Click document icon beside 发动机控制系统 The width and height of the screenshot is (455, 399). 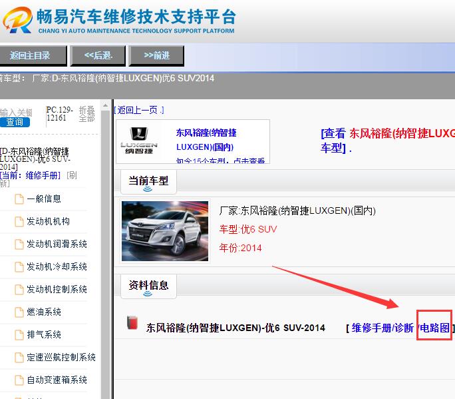(x=19, y=290)
